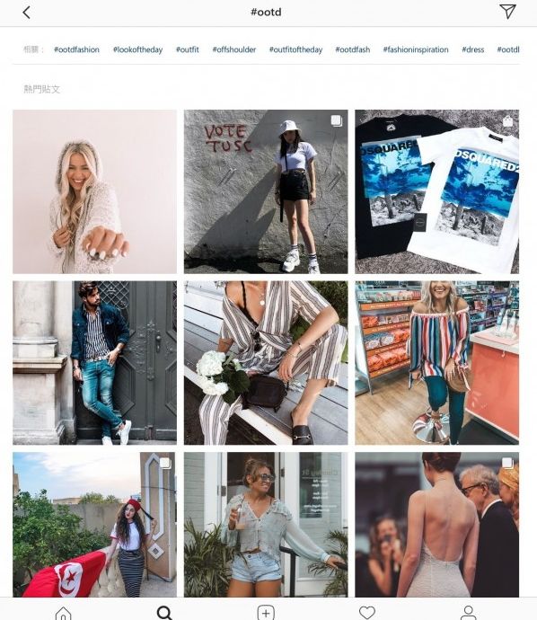537x620 pixels.
Task: Open the profile person icon
Action: coord(468,613)
